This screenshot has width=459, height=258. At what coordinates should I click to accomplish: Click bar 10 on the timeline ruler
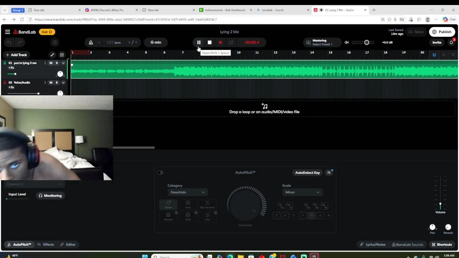(238, 53)
